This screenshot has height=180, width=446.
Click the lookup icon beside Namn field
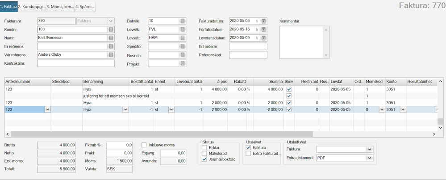click(x=111, y=38)
